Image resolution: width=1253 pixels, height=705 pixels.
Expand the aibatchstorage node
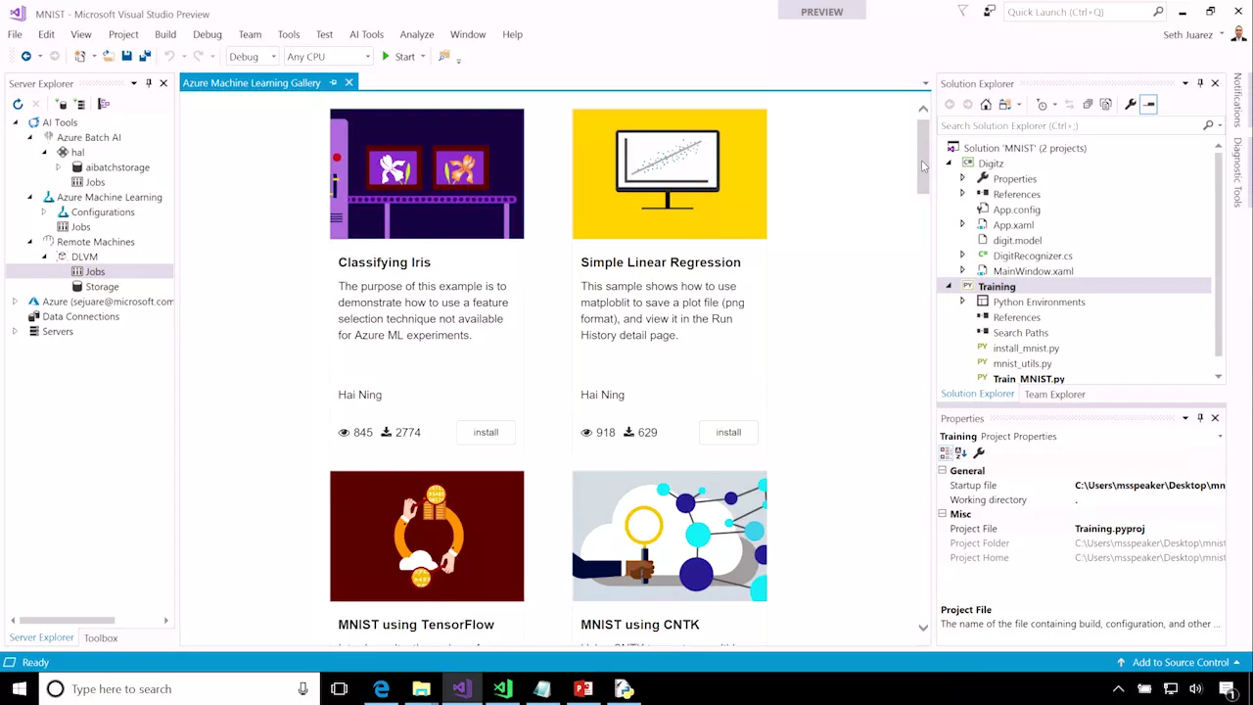(58, 167)
